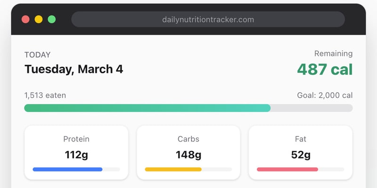Screen dimensions: 377x188
Task: Click the 1,513 eaten text
Action: pyautogui.click(x=45, y=95)
